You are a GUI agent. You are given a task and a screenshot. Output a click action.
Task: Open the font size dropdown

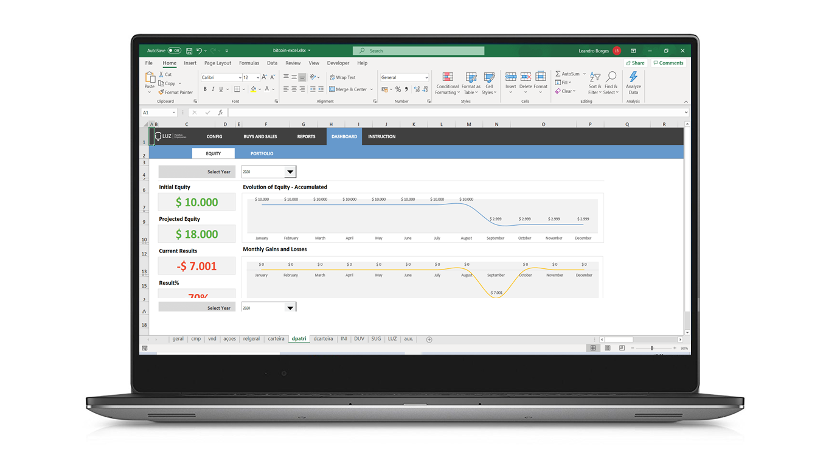tap(258, 78)
